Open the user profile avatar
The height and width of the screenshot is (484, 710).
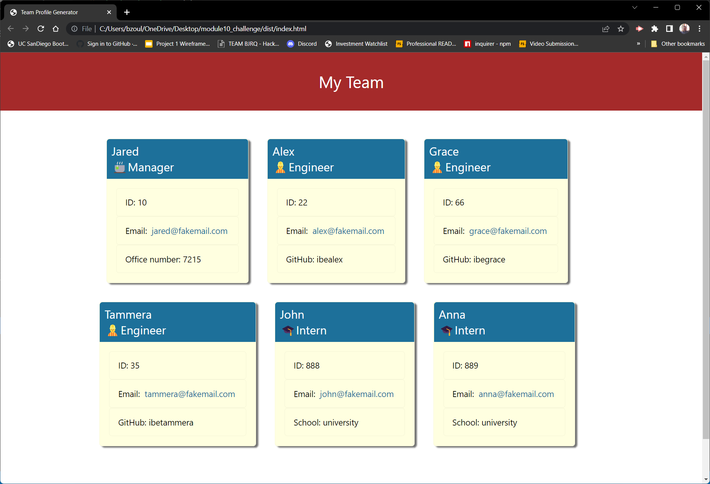685,28
